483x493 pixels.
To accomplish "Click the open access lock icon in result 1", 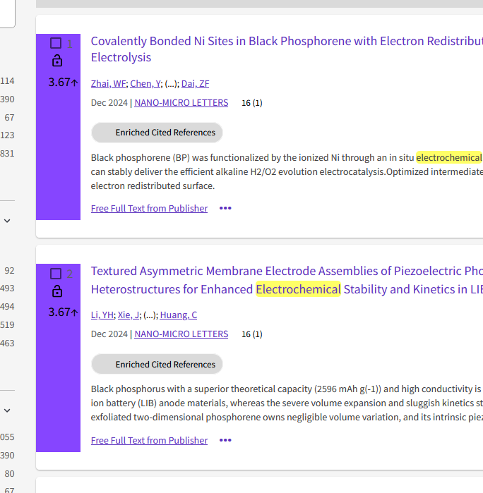I will pyautogui.click(x=57, y=61).
